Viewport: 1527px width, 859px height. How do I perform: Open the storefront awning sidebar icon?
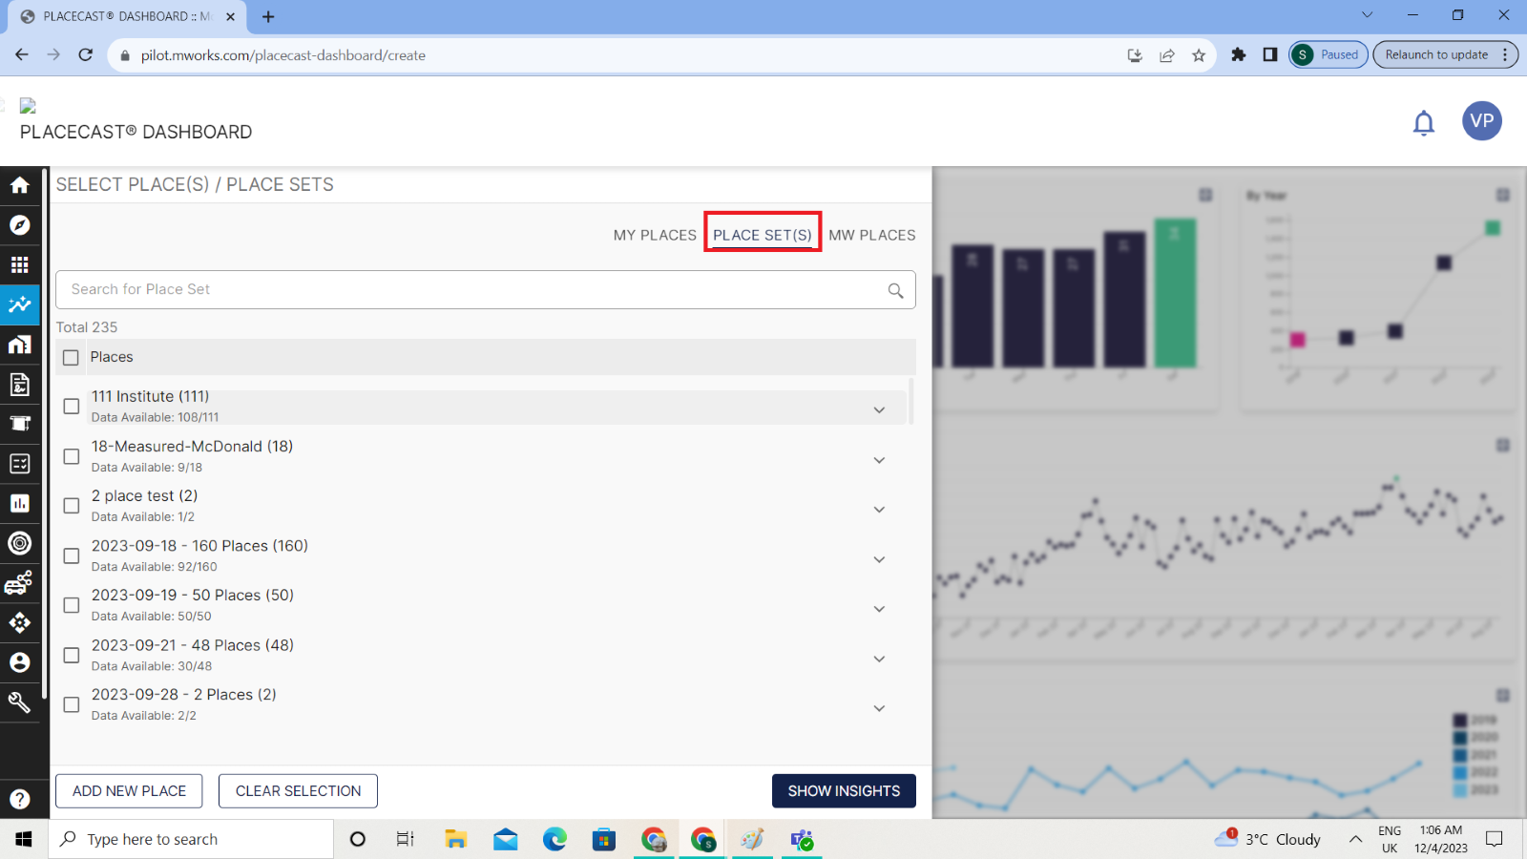pyautogui.click(x=20, y=424)
